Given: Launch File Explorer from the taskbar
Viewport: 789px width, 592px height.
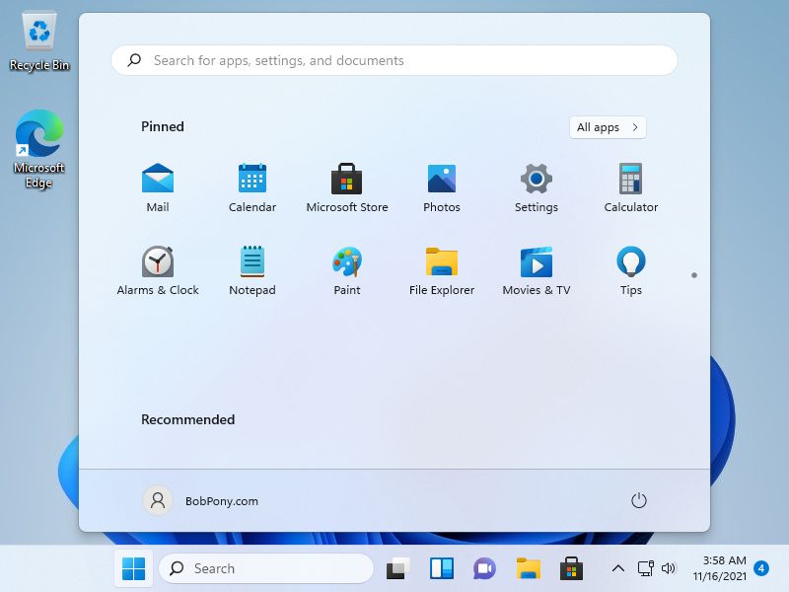Looking at the screenshot, I should 527,568.
